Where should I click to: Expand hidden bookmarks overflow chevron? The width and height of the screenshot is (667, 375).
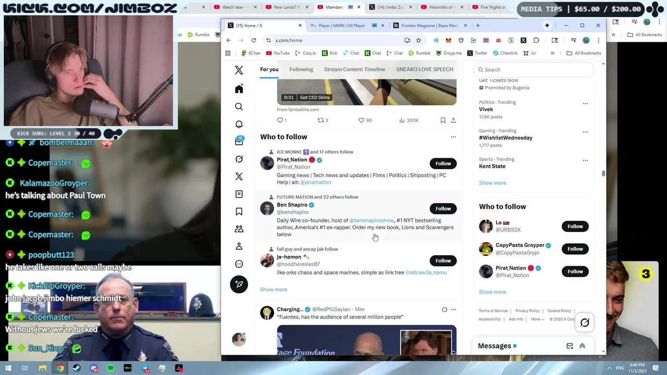coord(552,53)
